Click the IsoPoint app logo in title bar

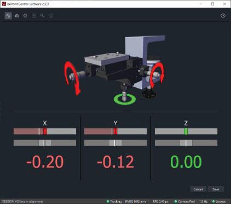click(4, 4)
